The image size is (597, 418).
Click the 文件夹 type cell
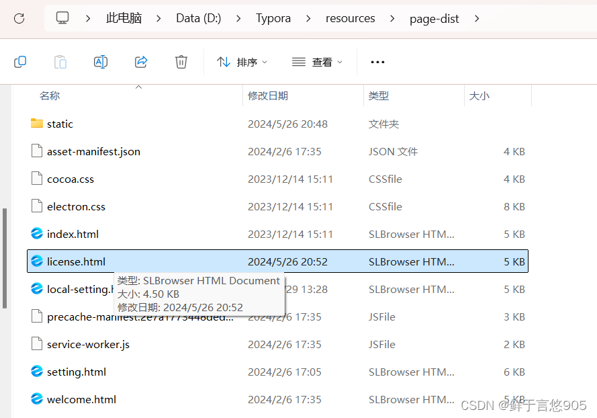click(x=383, y=124)
